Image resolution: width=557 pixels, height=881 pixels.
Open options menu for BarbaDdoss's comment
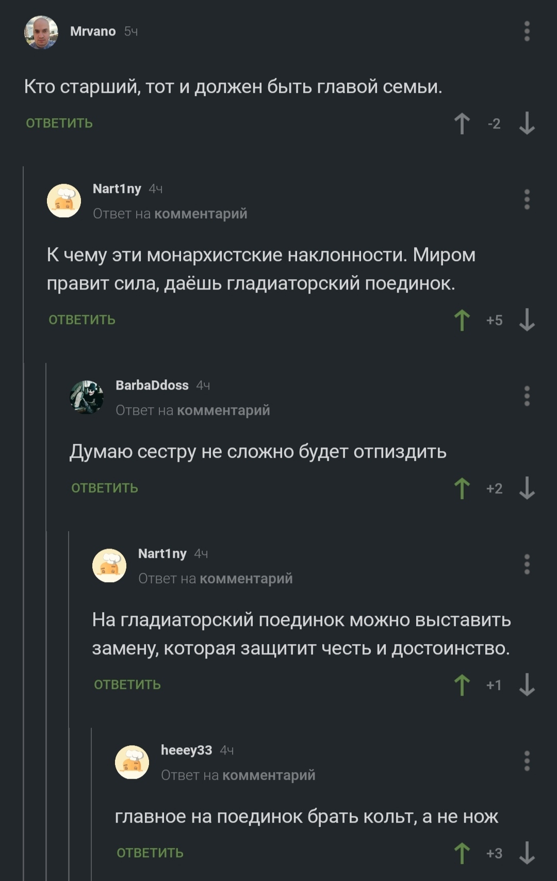click(527, 396)
